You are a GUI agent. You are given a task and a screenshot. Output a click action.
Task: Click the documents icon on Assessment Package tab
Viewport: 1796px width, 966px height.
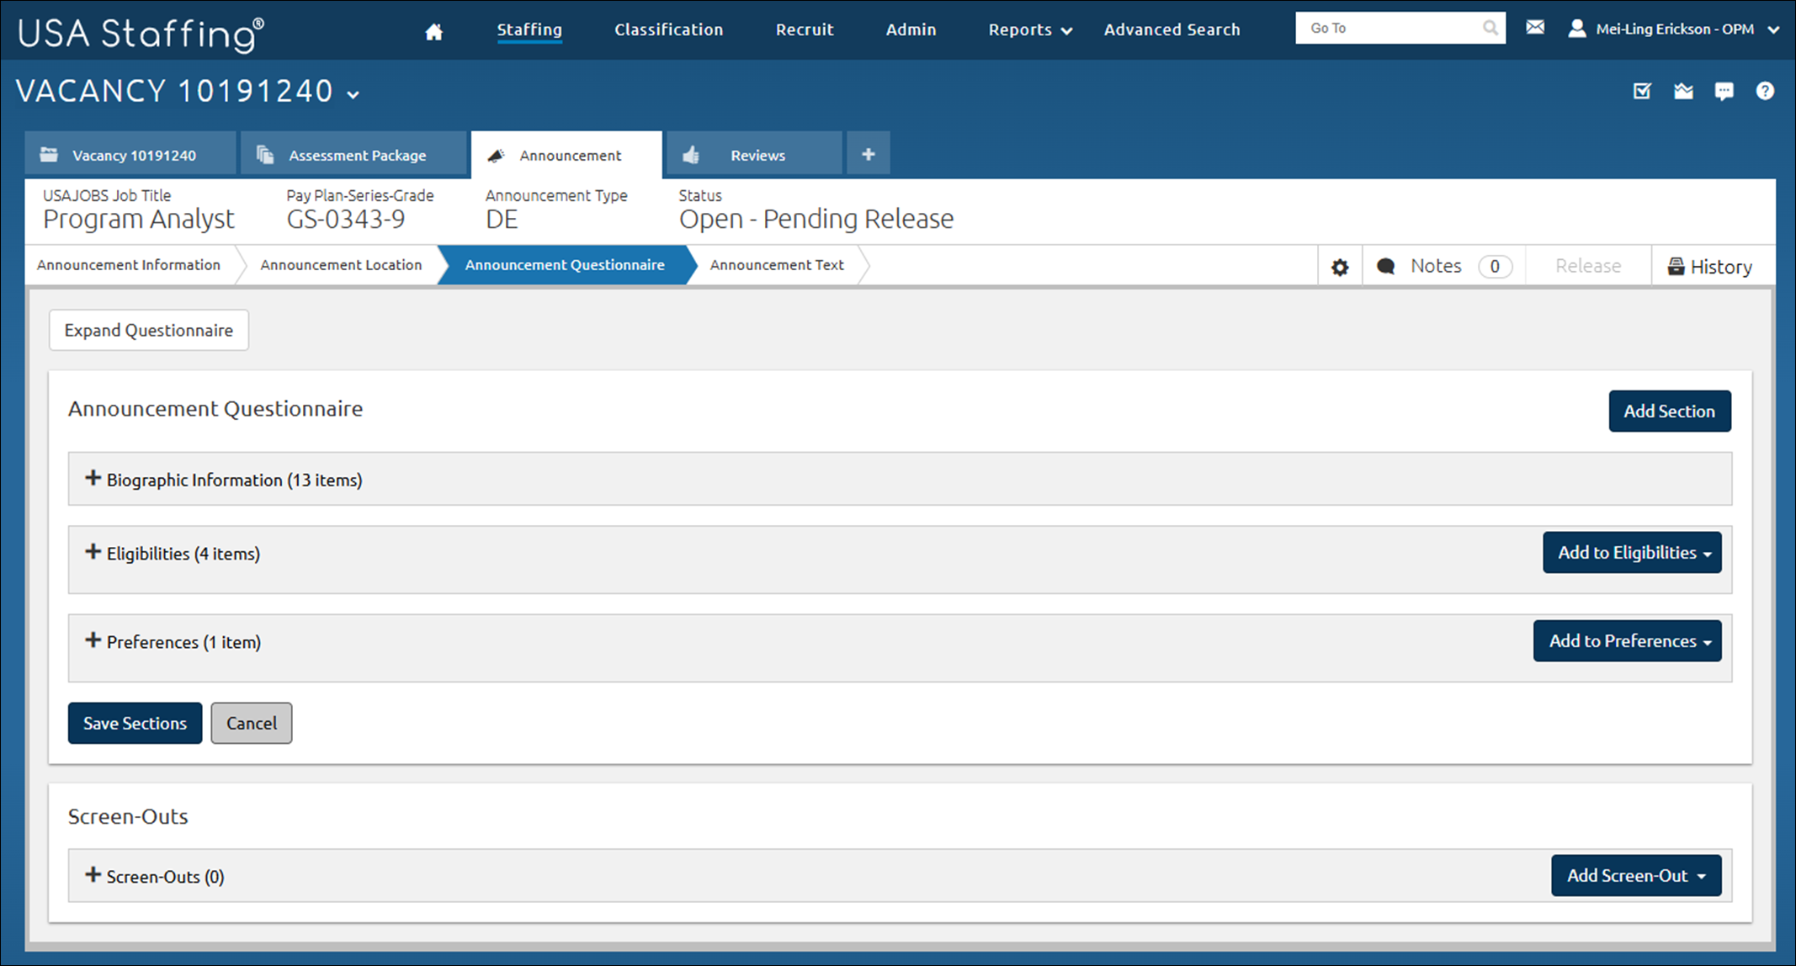(x=265, y=155)
